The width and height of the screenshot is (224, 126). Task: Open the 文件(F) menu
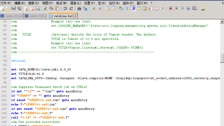click(x=6, y=3)
